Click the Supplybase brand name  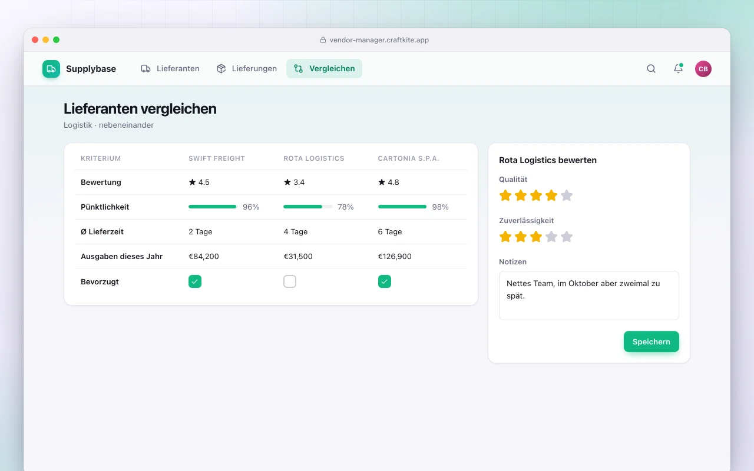[x=91, y=69]
